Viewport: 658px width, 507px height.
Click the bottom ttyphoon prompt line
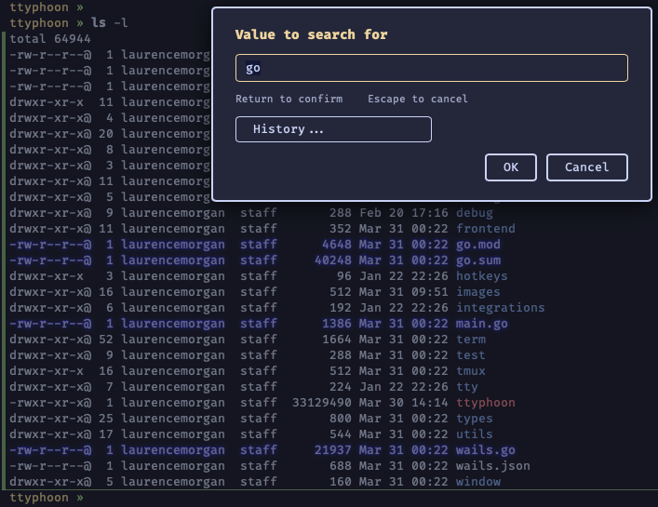tap(47, 498)
